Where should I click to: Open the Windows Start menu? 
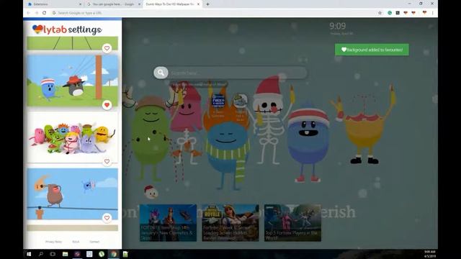(x=29, y=254)
